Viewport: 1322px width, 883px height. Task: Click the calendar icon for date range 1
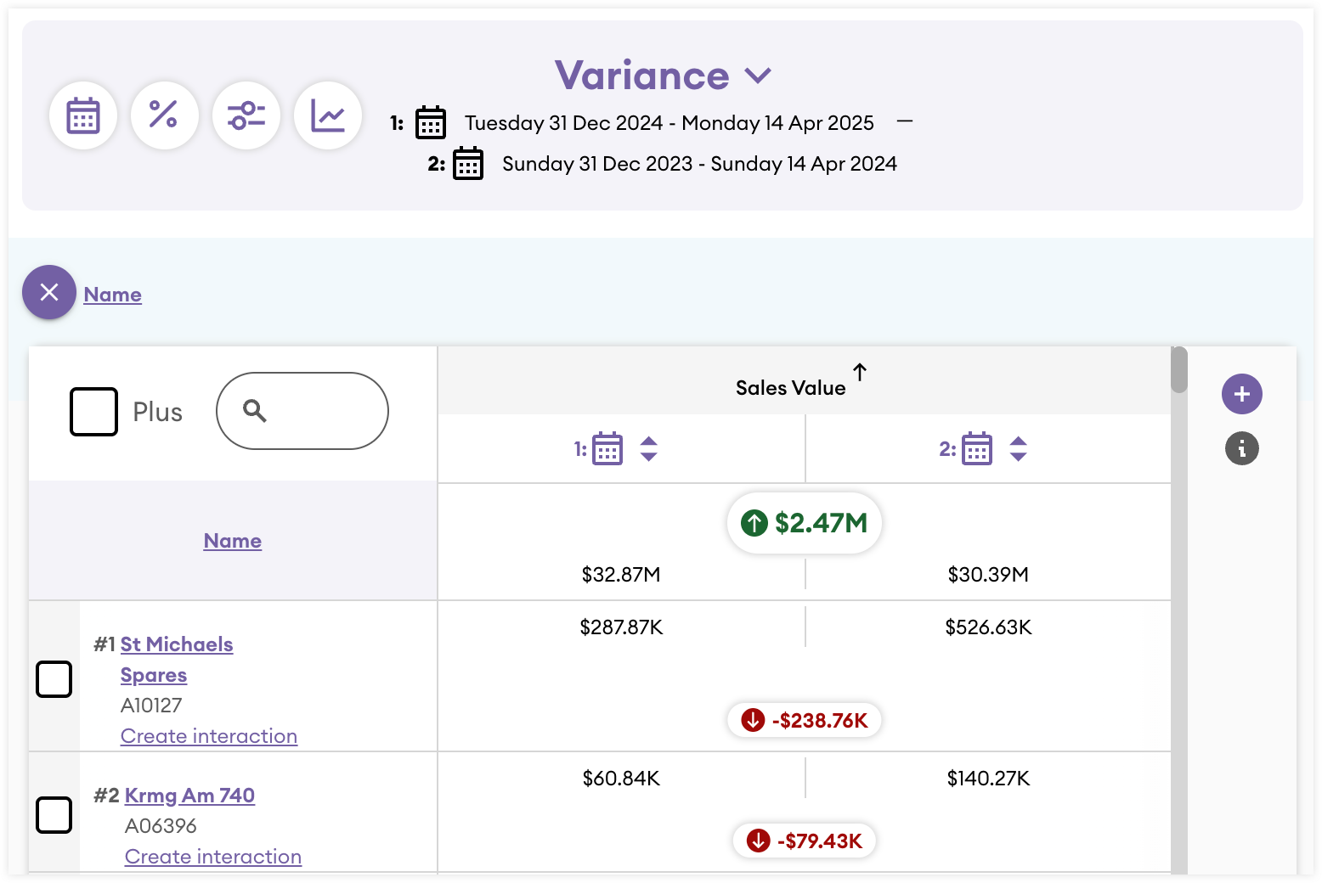tap(431, 123)
